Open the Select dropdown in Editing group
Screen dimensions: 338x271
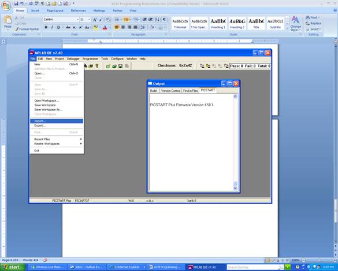314,29
